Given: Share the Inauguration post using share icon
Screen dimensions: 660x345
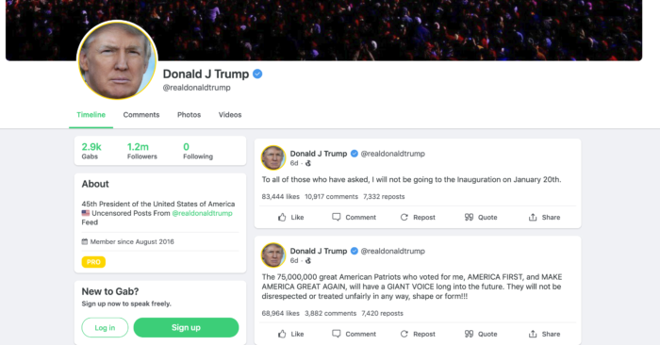Looking at the screenshot, I should [533, 217].
